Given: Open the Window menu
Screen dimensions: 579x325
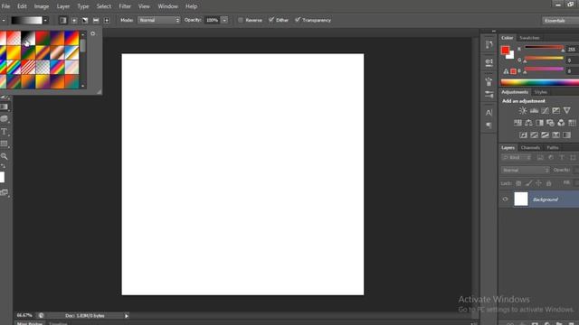Looking at the screenshot, I should click(167, 6).
